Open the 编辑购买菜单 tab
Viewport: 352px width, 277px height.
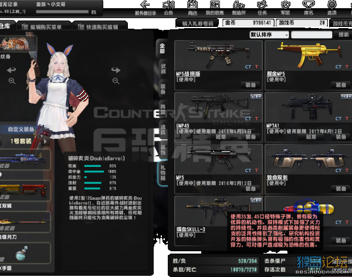point(44,27)
